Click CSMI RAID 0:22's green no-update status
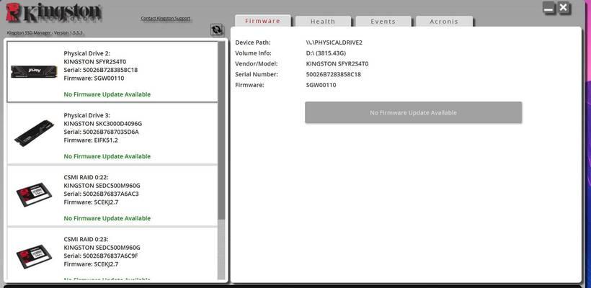 point(107,218)
